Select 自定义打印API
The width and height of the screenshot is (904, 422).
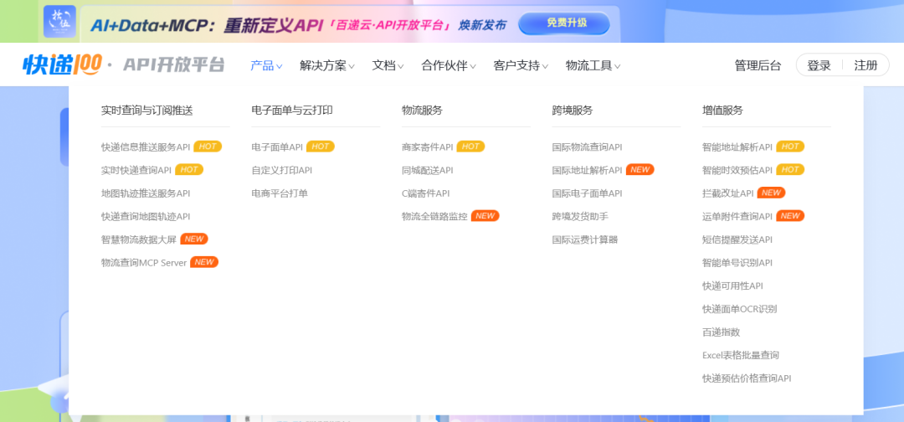pyautogui.click(x=281, y=170)
